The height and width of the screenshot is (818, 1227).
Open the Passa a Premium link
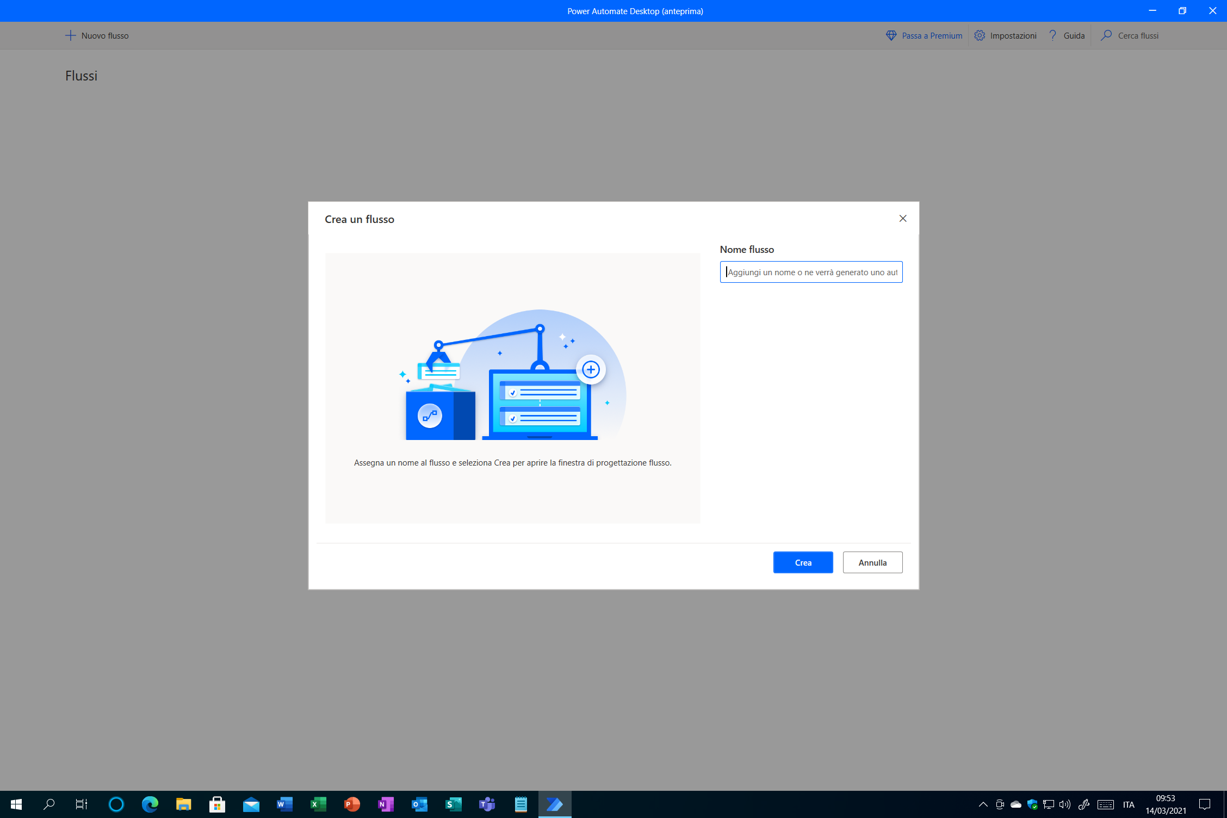924,36
